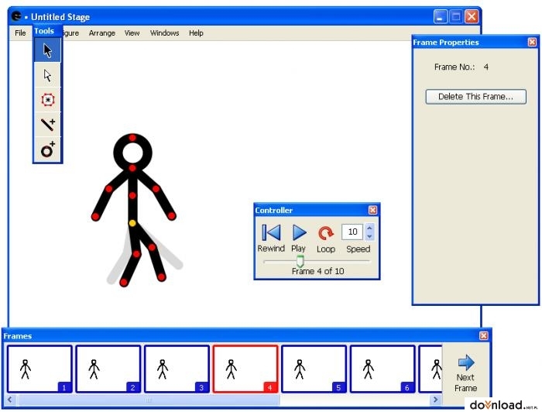Click the Frames scrollbar right arrow
This screenshot has width=542, height=412.
435,400
